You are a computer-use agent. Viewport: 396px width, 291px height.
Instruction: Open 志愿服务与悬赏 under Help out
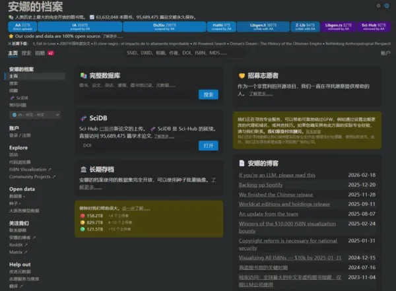[24, 279]
